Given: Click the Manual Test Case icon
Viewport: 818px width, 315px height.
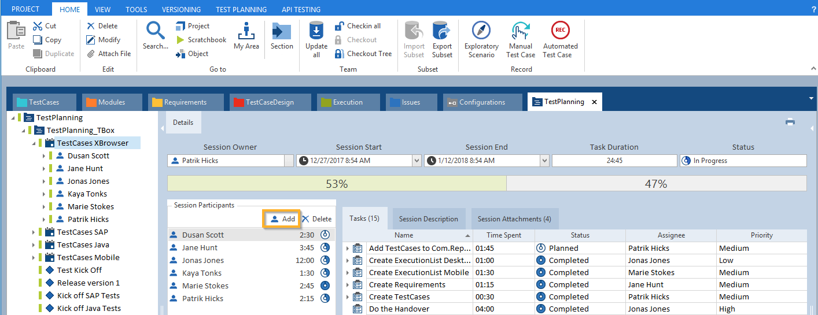Looking at the screenshot, I should pyautogui.click(x=520, y=32).
